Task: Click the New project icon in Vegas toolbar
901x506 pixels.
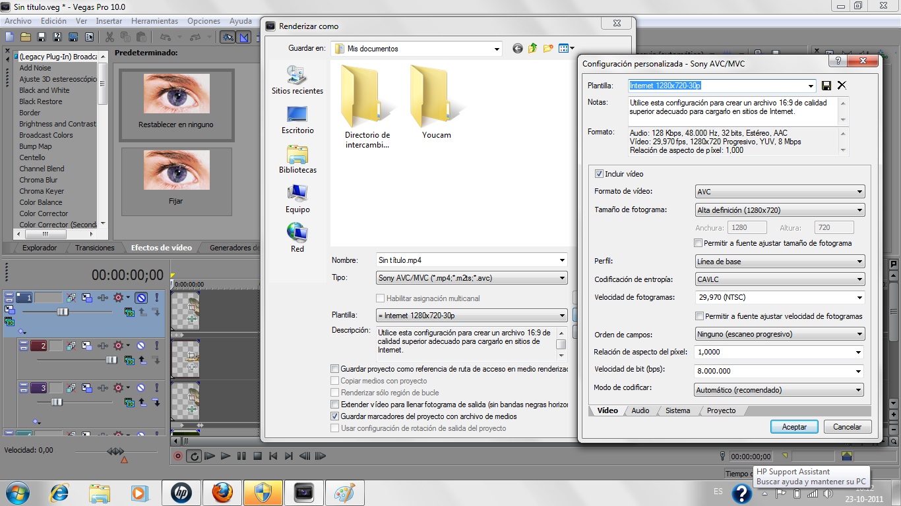Action: 10,37
